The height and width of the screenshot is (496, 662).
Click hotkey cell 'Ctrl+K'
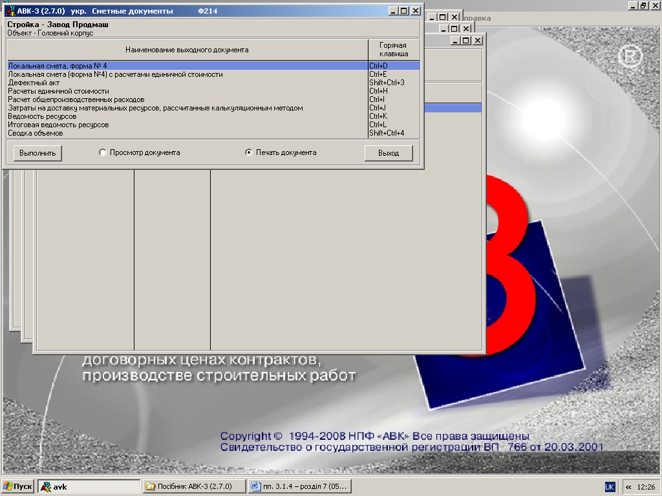pyautogui.click(x=394, y=116)
